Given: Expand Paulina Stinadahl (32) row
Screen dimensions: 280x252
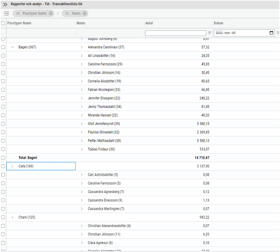Looking at the screenshot, I should coord(82,132).
